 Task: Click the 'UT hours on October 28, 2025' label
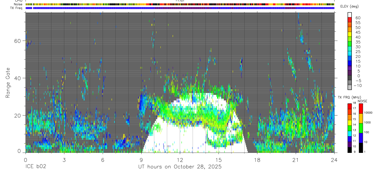(179, 167)
